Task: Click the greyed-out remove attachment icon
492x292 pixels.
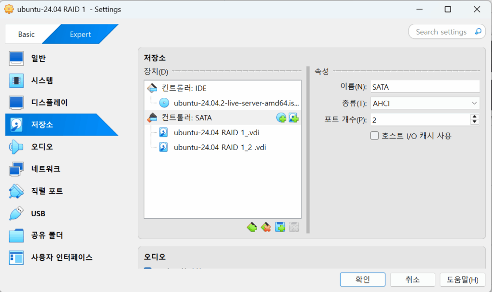Action: (x=294, y=227)
